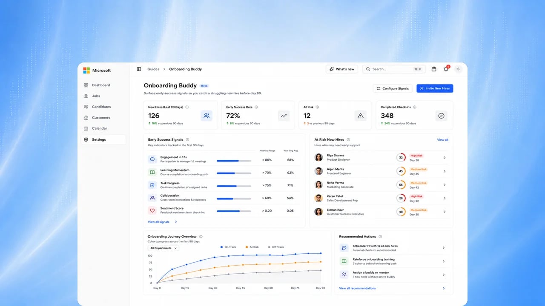Viewport: 545px width, 306px height.
Task: Click the What's new button
Action: (342, 69)
